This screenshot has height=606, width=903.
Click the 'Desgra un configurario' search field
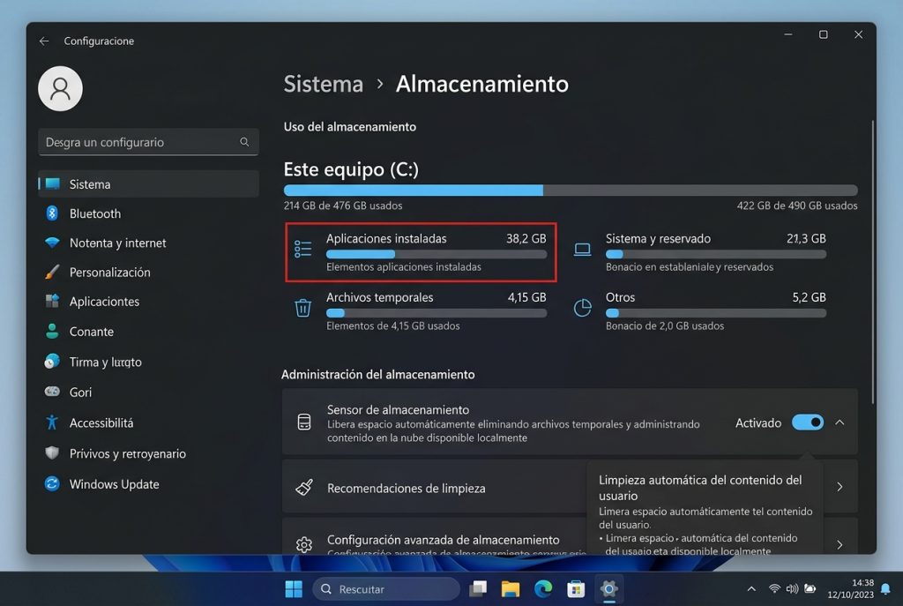148,142
